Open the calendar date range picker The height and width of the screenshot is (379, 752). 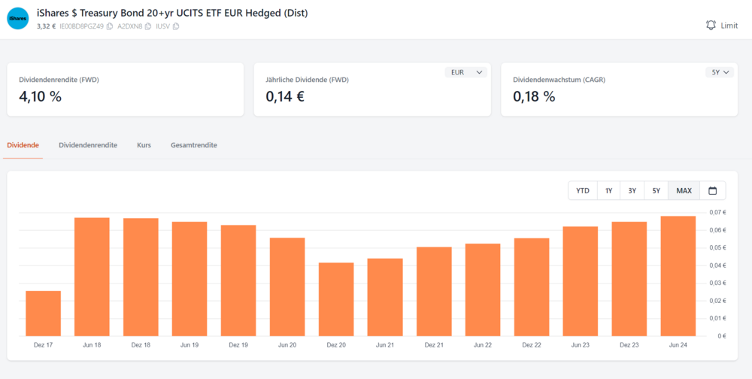(713, 191)
